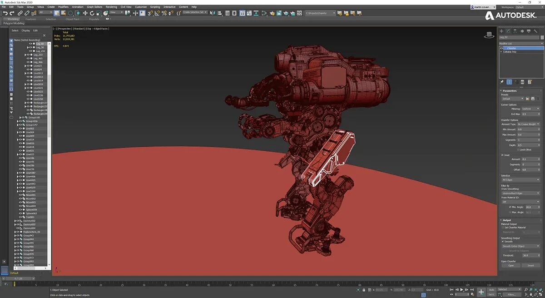Image resolution: width=545 pixels, height=298 pixels.
Task: Toggle the Angle Snap tool
Action: 157,13
